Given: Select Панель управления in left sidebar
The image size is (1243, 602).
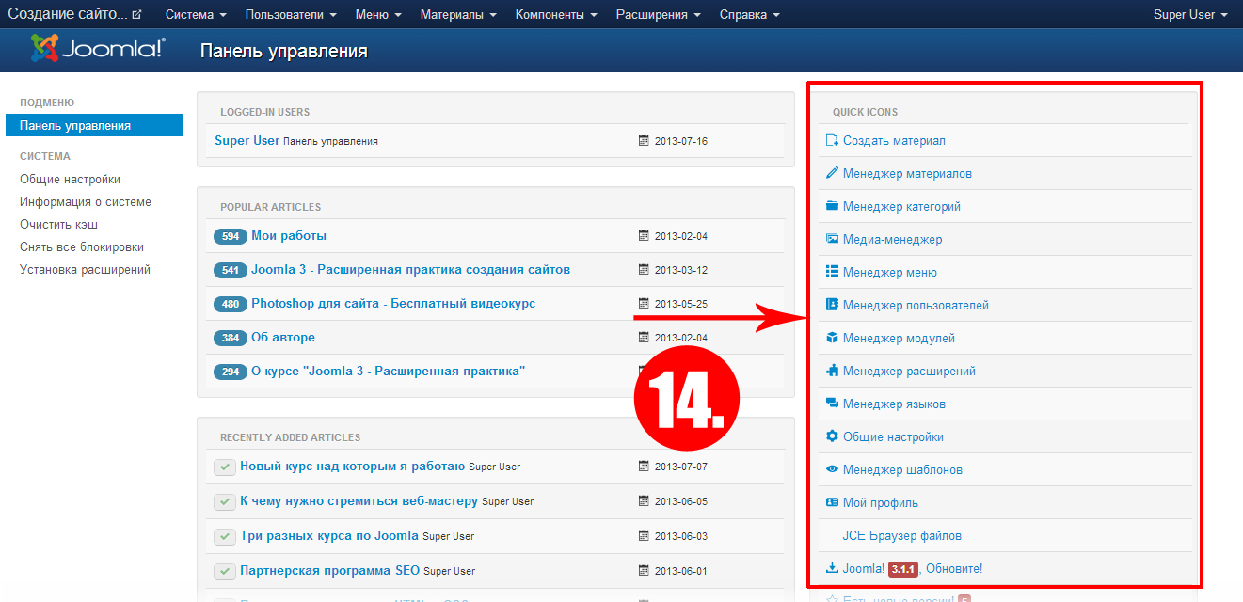Looking at the screenshot, I should pos(75,125).
